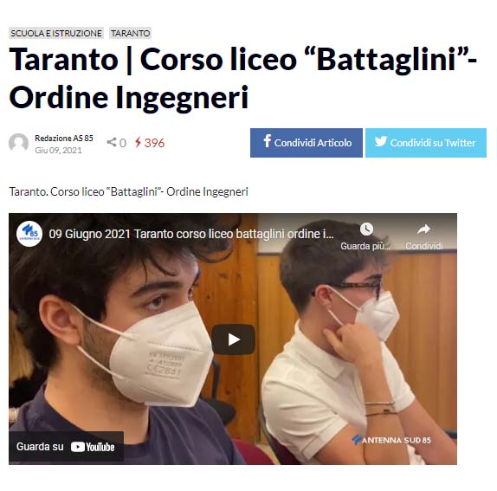Click the Condividi su Twitter button
The width and height of the screenshot is (497, 491).
click(426, 143)
